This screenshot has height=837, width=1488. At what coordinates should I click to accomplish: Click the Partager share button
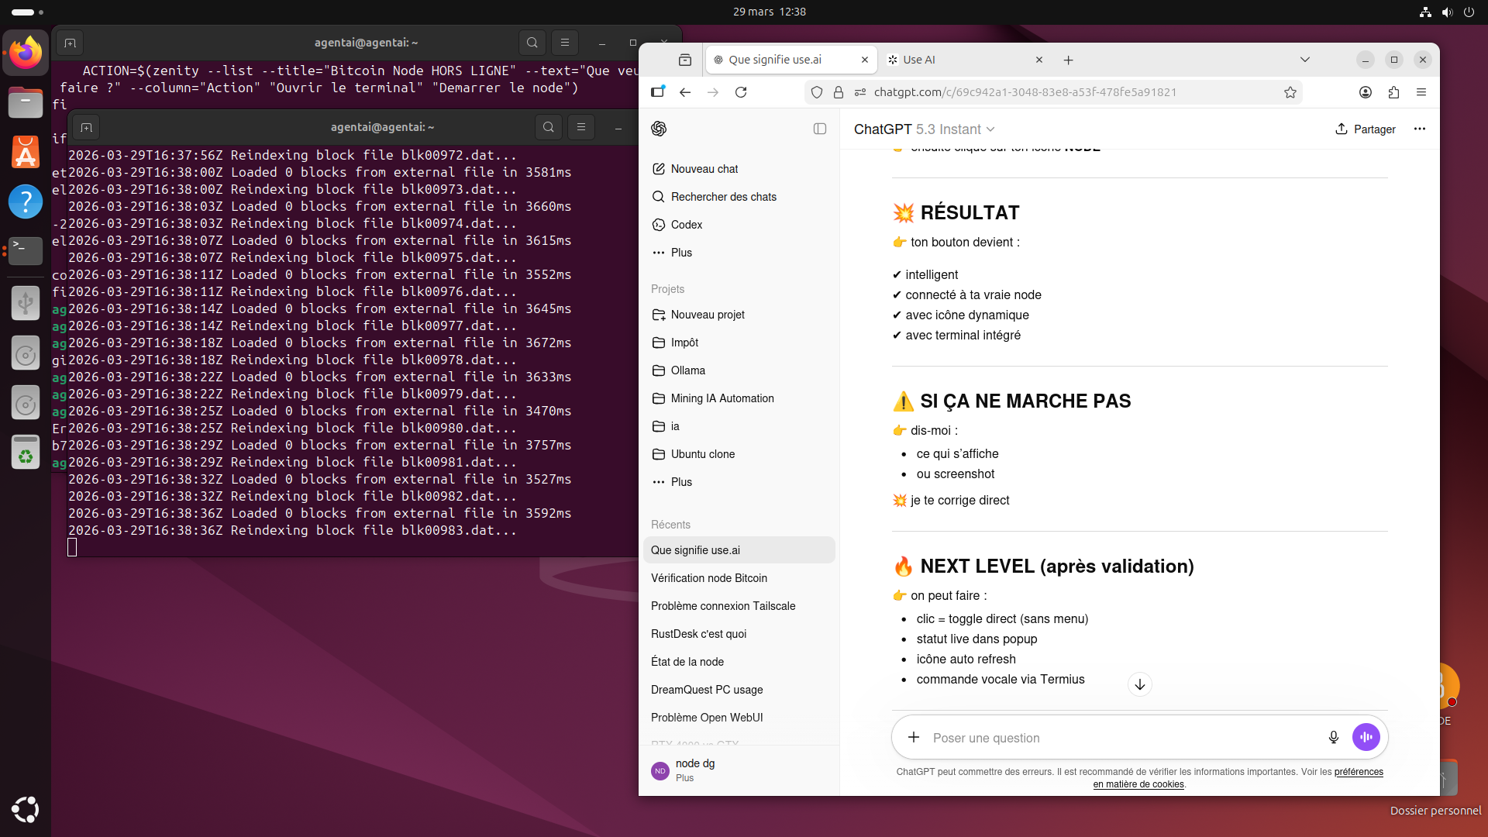coord(1365,129)
